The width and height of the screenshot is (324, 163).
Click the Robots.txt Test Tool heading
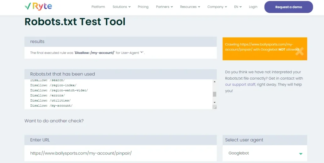[x=75, y=22]
